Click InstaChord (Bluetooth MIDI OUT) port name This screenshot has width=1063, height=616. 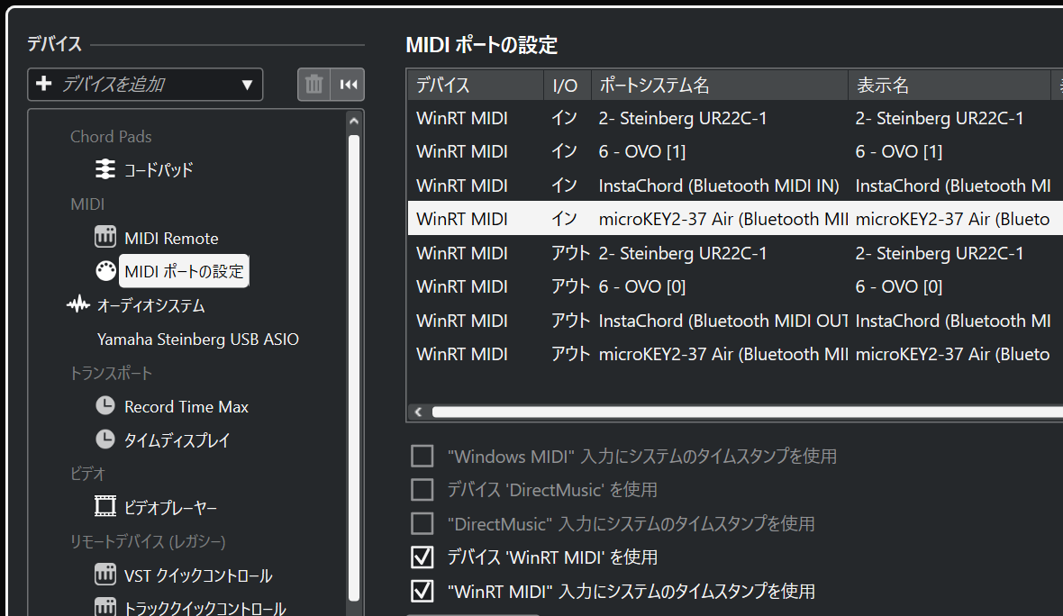pyautogui.click(x=723, y=320)
